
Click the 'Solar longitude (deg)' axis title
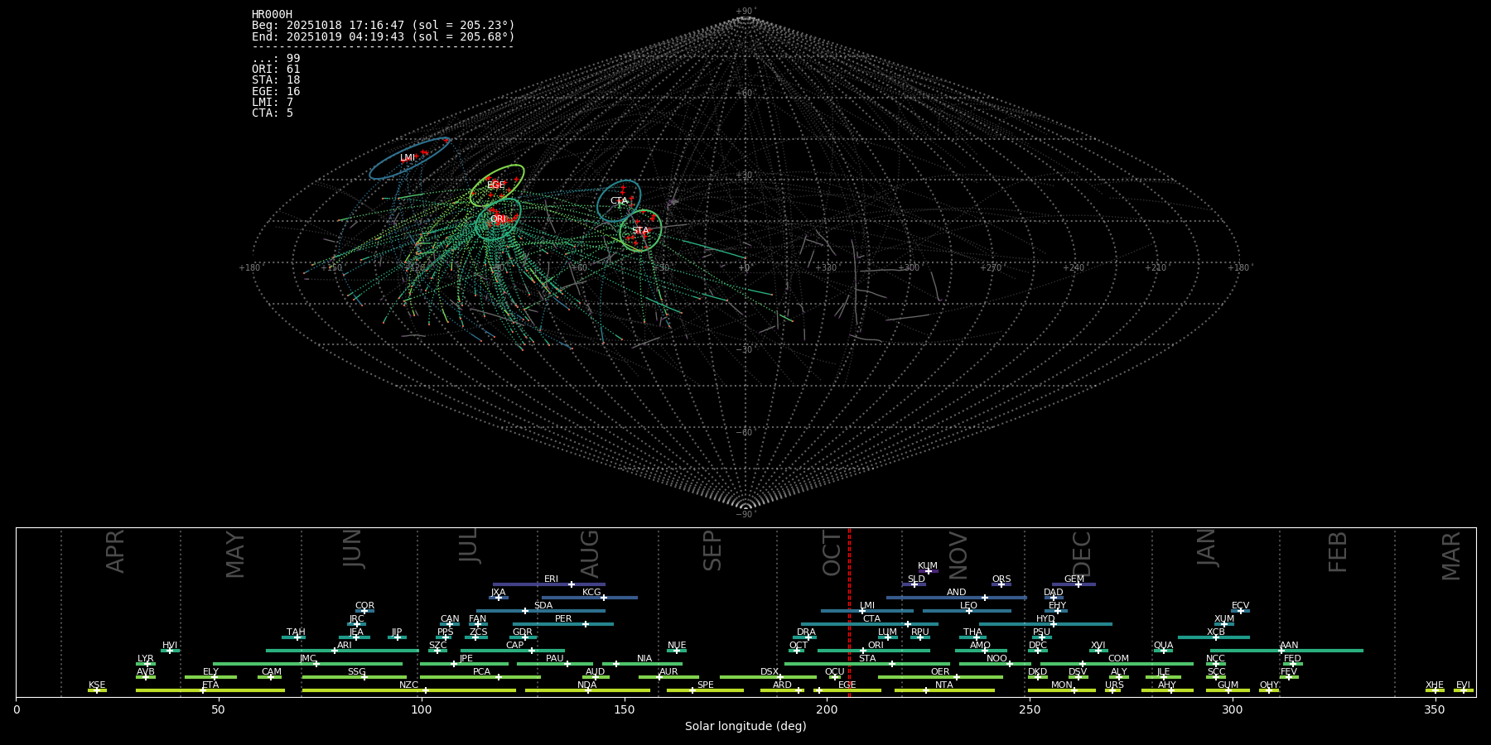coord(745,726)
